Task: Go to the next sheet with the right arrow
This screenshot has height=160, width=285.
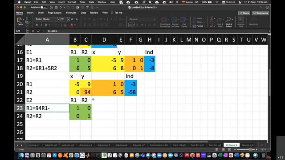Action: pos(21,145)
